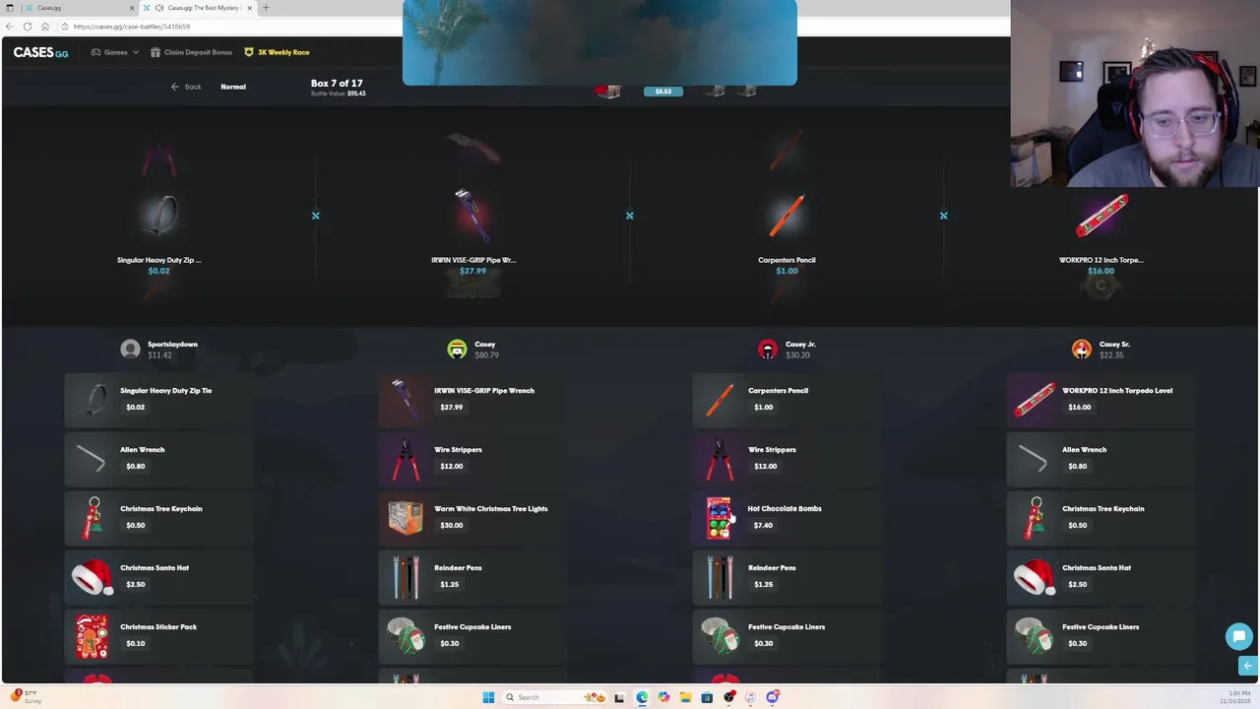Switch to the Cases.gg Best Mystery tab
Image resolution: width=1260 pixels, height=709 pixels.
(x=197, y=8)
